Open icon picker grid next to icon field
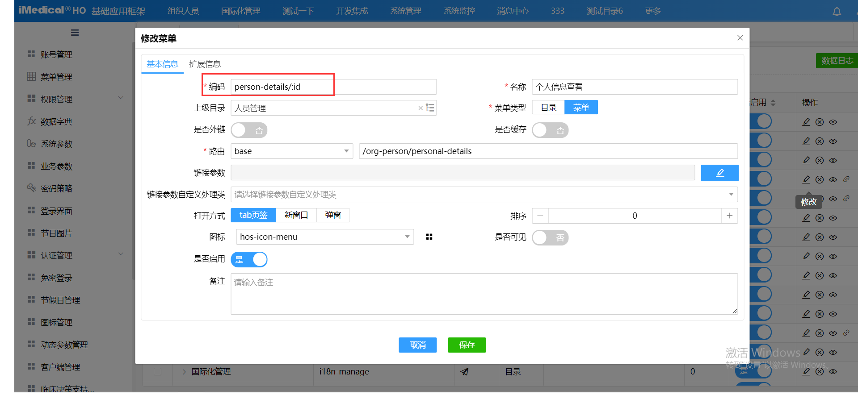This screenshot has height=395, width=858. 429,237
